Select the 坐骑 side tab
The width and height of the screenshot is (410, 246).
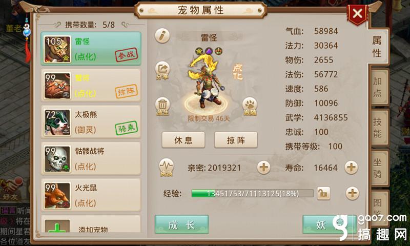click(378, 168)
